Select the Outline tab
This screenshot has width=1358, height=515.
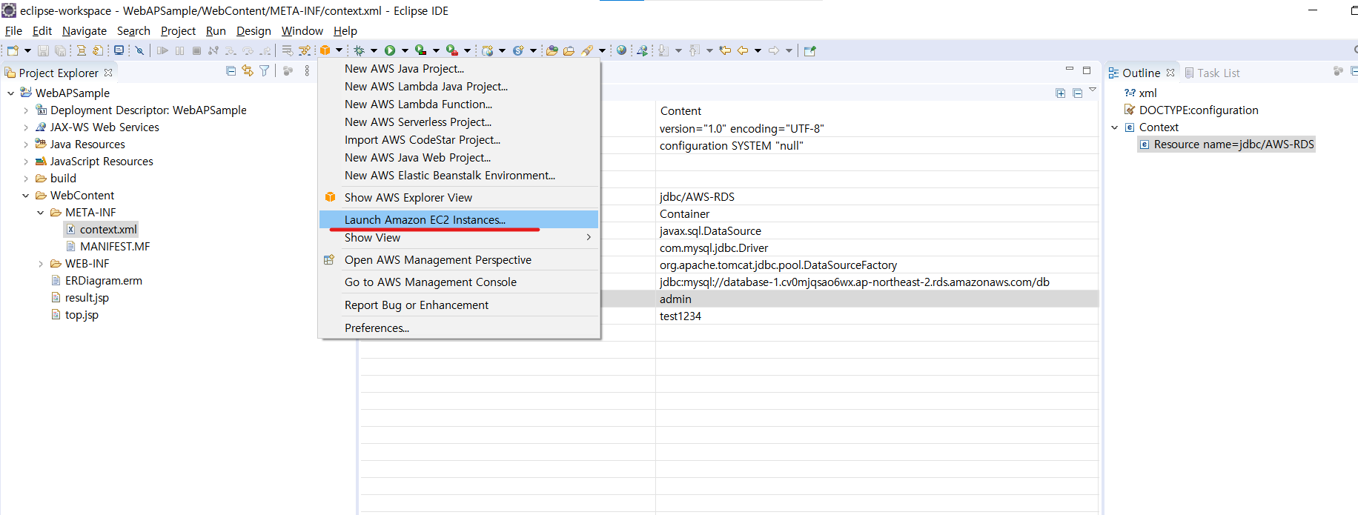[1142, 73]
